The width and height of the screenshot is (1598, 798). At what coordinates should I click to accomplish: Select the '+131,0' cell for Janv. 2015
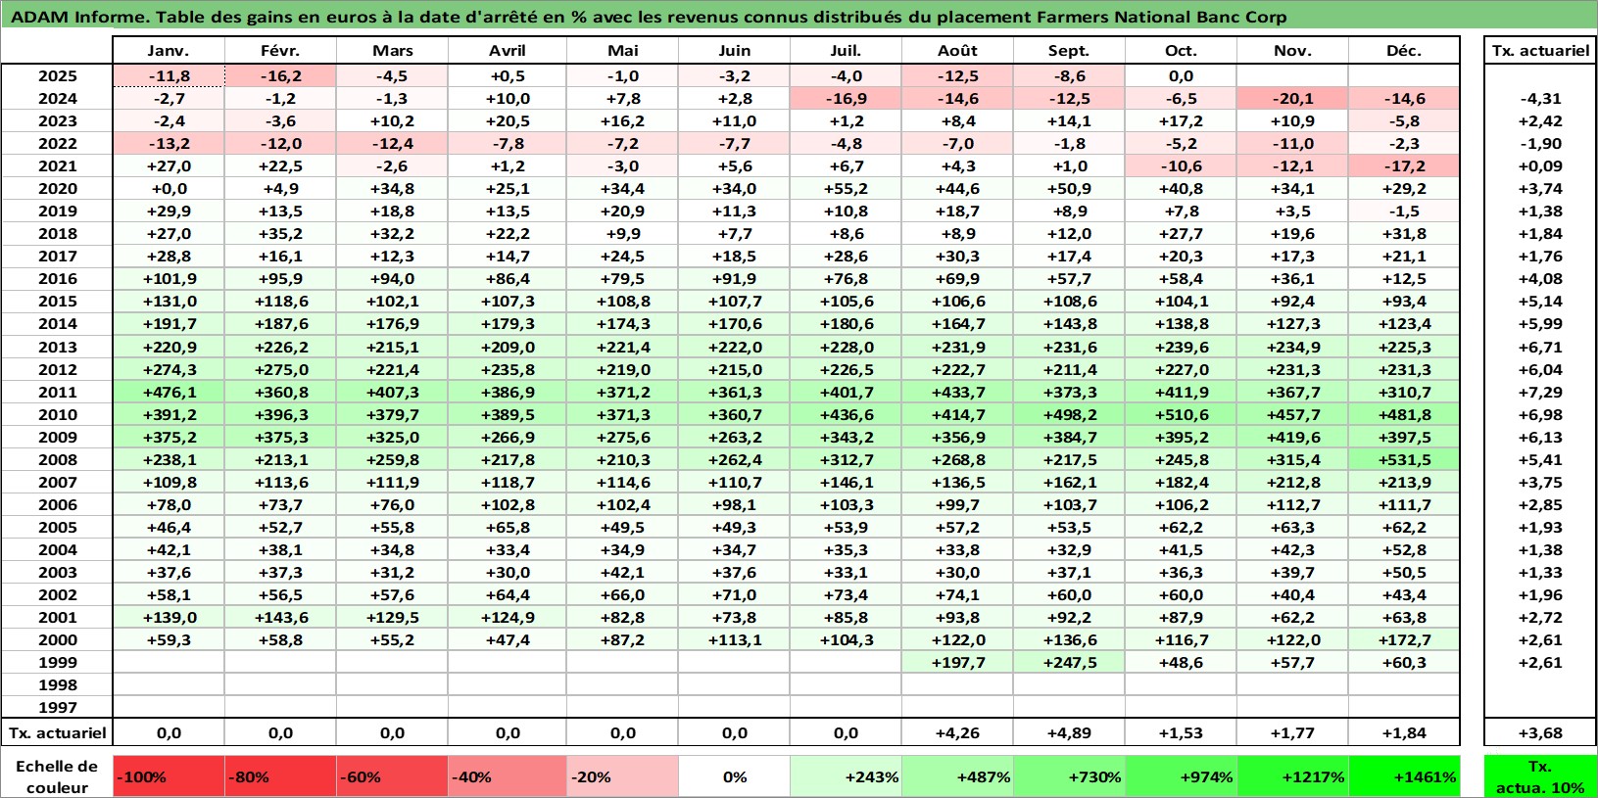click(x=169, y=301)
